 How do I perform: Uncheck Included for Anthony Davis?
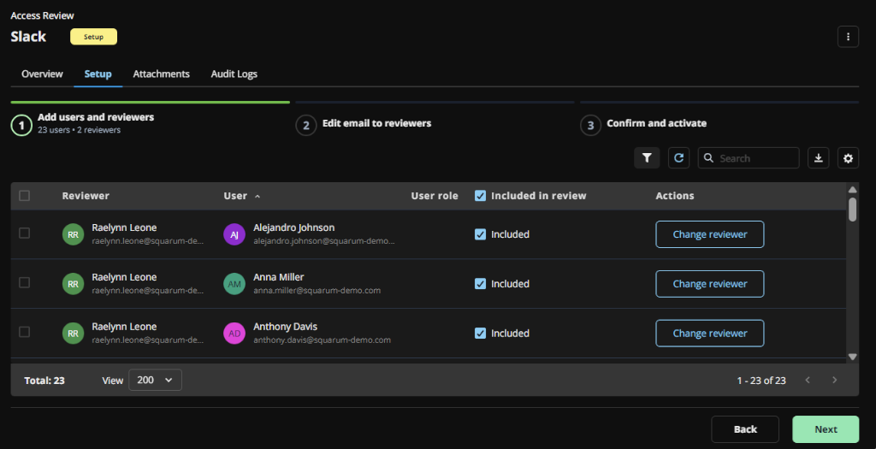(480, 334)
